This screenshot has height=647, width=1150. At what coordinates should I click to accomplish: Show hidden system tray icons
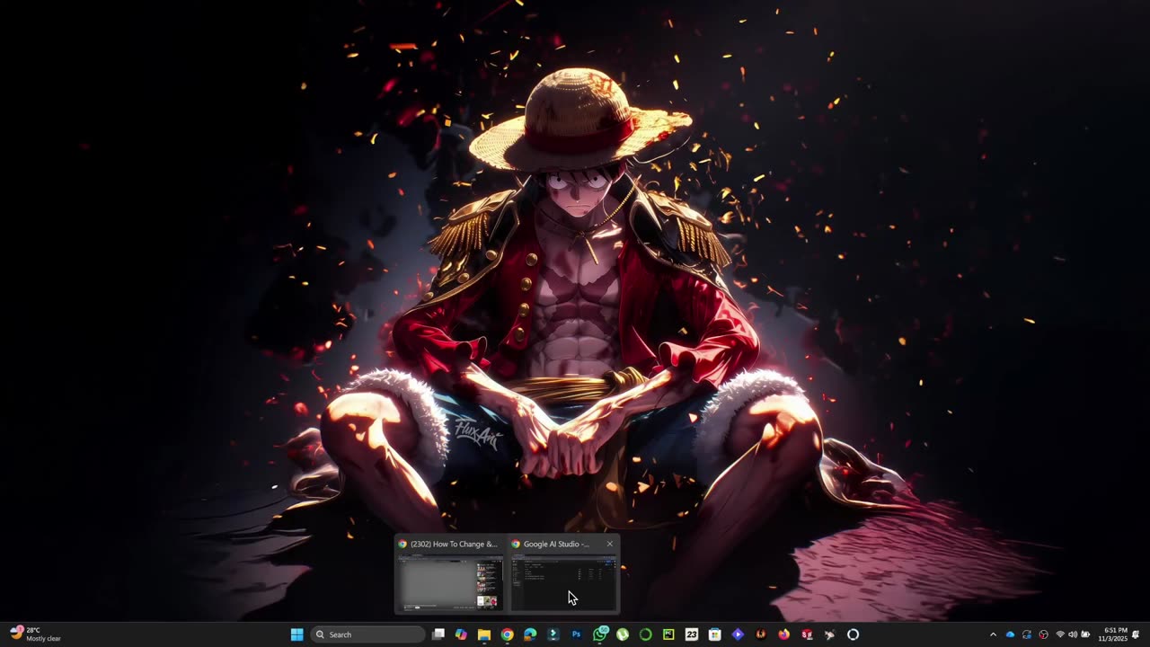click(x=993, y=634)
